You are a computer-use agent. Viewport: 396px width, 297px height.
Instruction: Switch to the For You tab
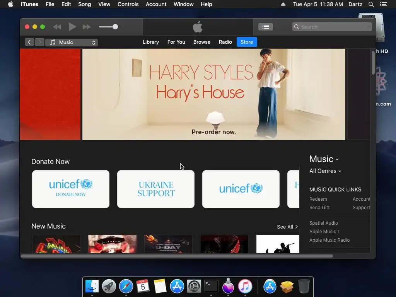tap(176, 42)
